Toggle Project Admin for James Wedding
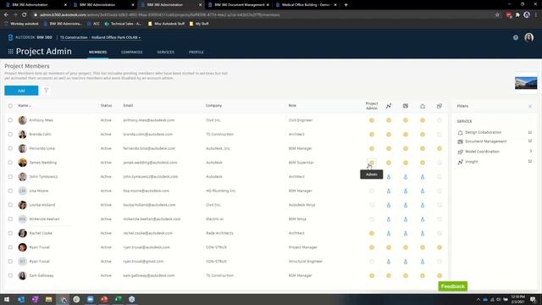This screenshot has width=542, height=305. click(x=372, y=163)
